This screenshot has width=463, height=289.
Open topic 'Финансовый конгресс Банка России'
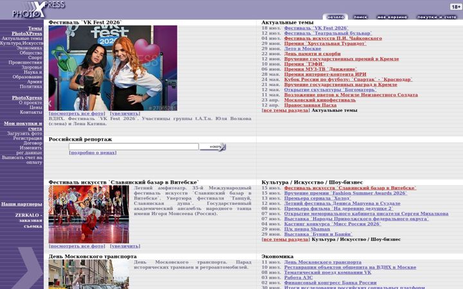330,283
